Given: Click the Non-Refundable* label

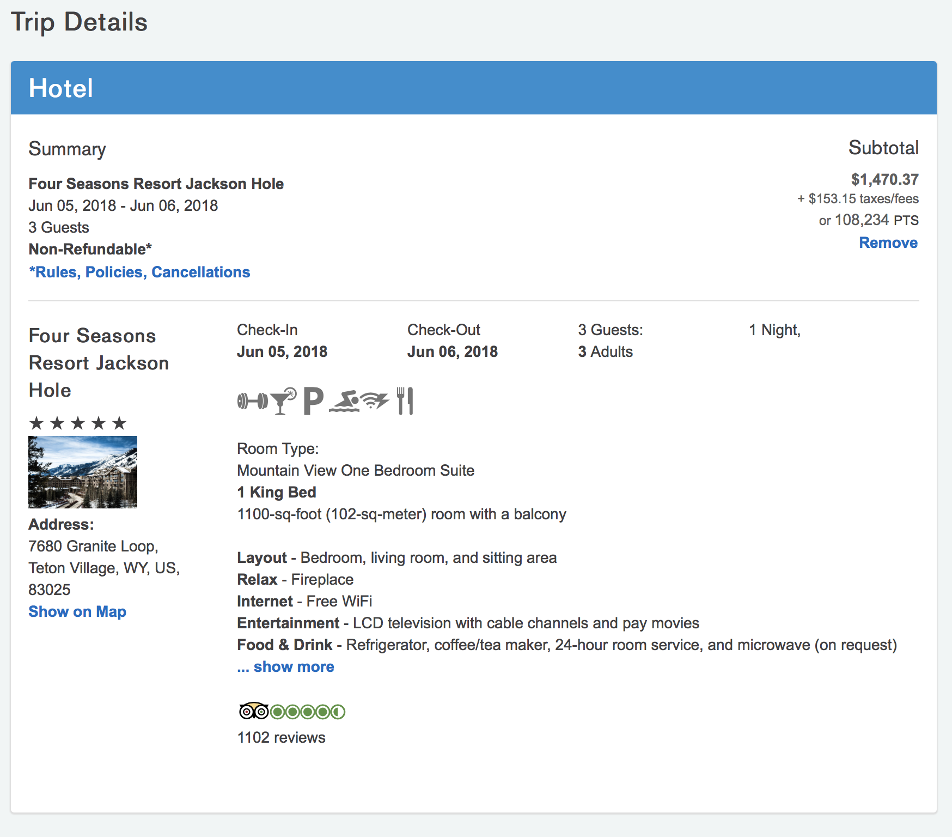Looking at the screenshot, I should click(x=90, y=249).
